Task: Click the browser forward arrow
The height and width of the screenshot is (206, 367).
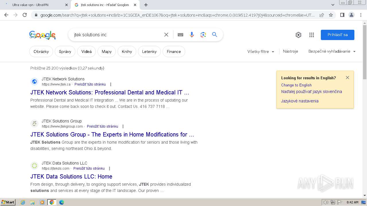Action: pyautogui.click(x=15, y=15)
